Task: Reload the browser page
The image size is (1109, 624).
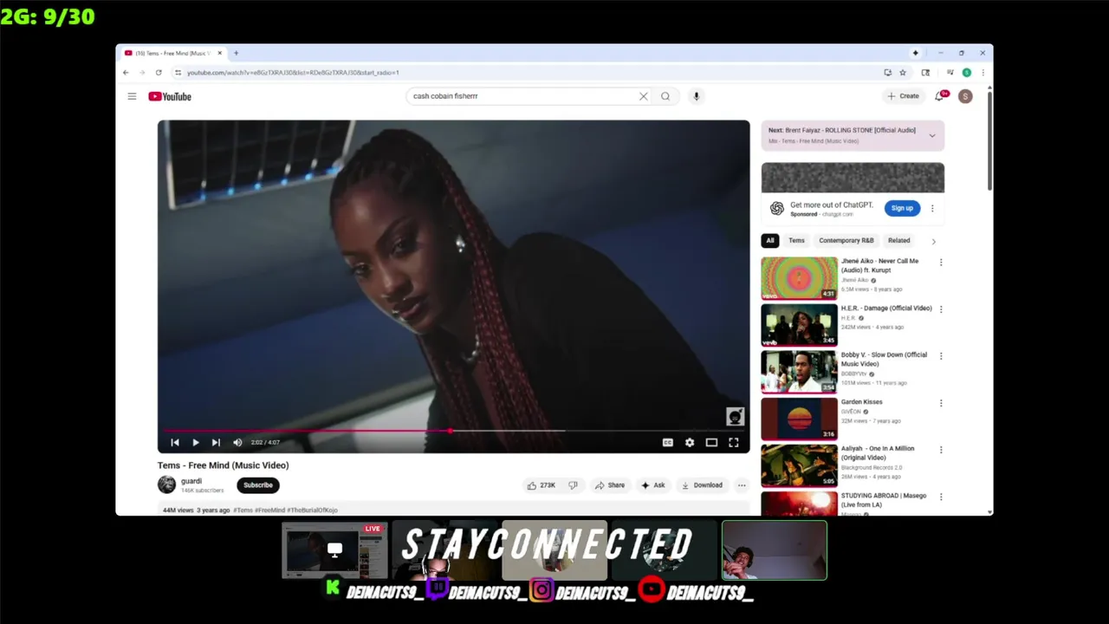Action: tap(159, 73)
